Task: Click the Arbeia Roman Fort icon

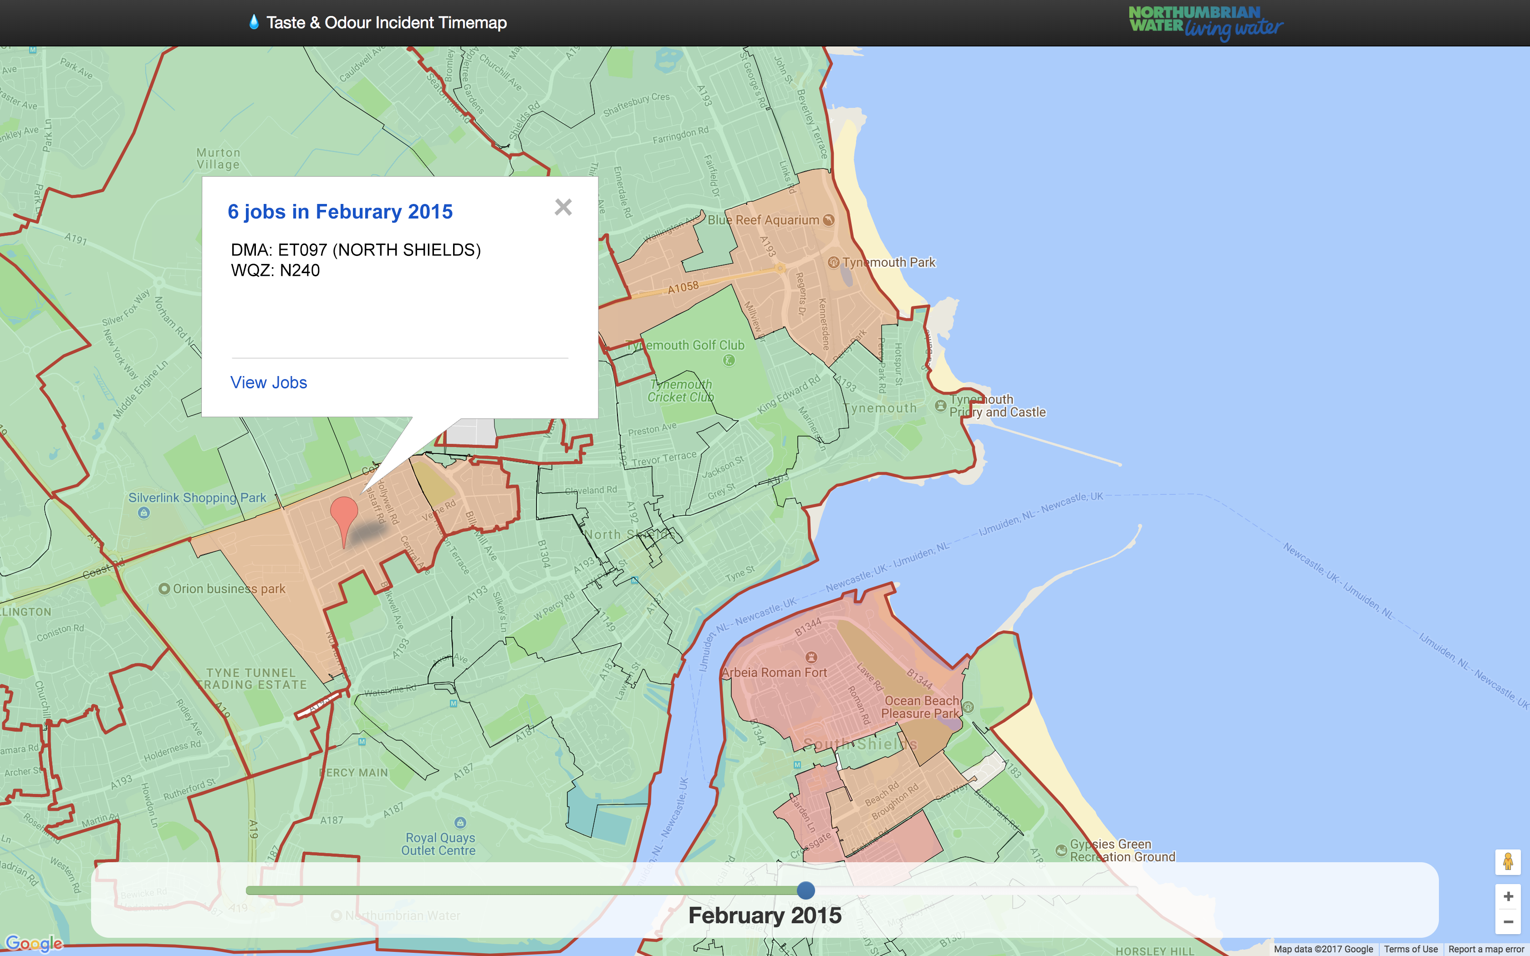Action: pos(811,657)
